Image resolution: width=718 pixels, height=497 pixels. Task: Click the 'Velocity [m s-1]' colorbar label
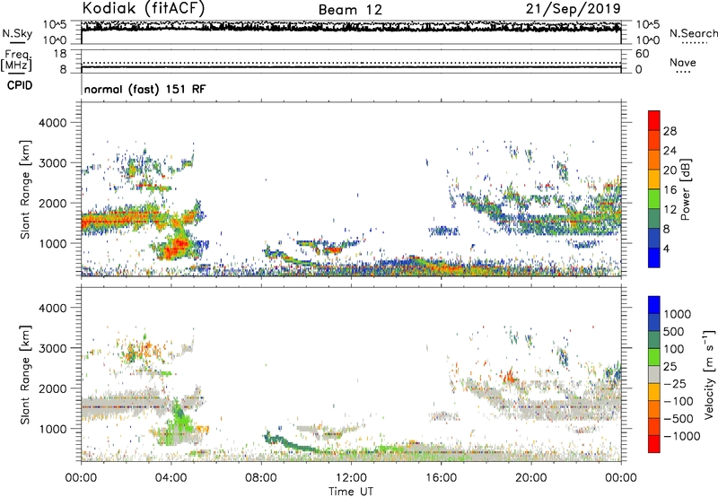tap(709, 374)
